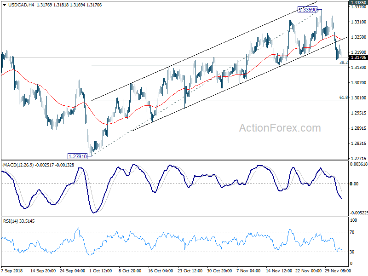Viewport: 368px width, 276px height.
Task: Click the 1 Oct 12:00 date label
Action: tap(101, 270)
